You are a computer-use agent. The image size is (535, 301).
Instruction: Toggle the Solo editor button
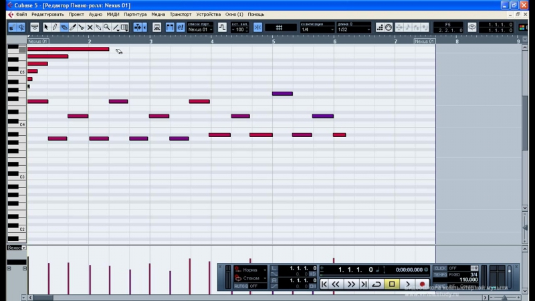pyautogui.click(x=11, y=27)
